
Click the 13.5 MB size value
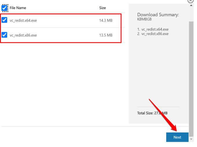(x=105, y=35)
